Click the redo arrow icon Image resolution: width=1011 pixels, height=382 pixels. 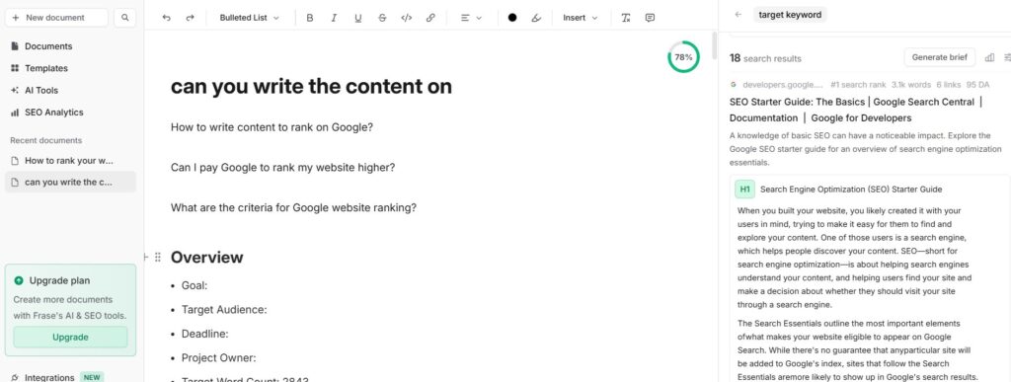click(x=190, y=18)
